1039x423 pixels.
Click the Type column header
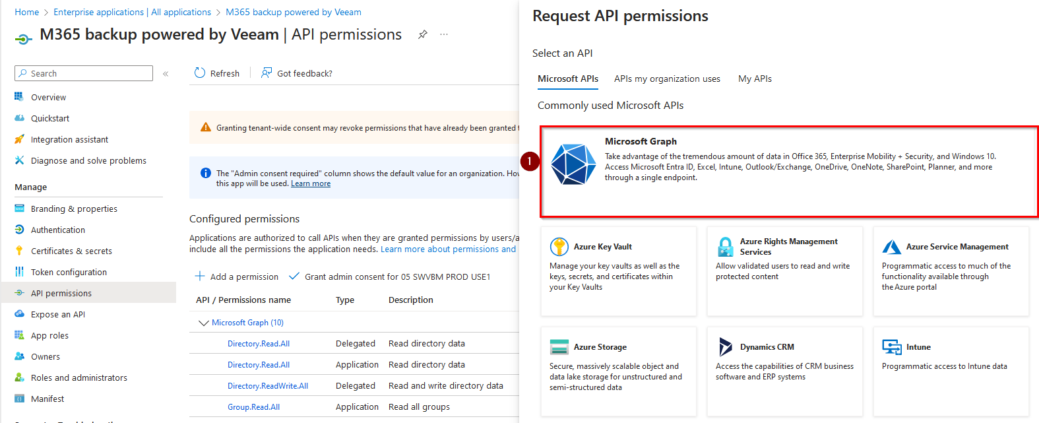click(345, 300)
